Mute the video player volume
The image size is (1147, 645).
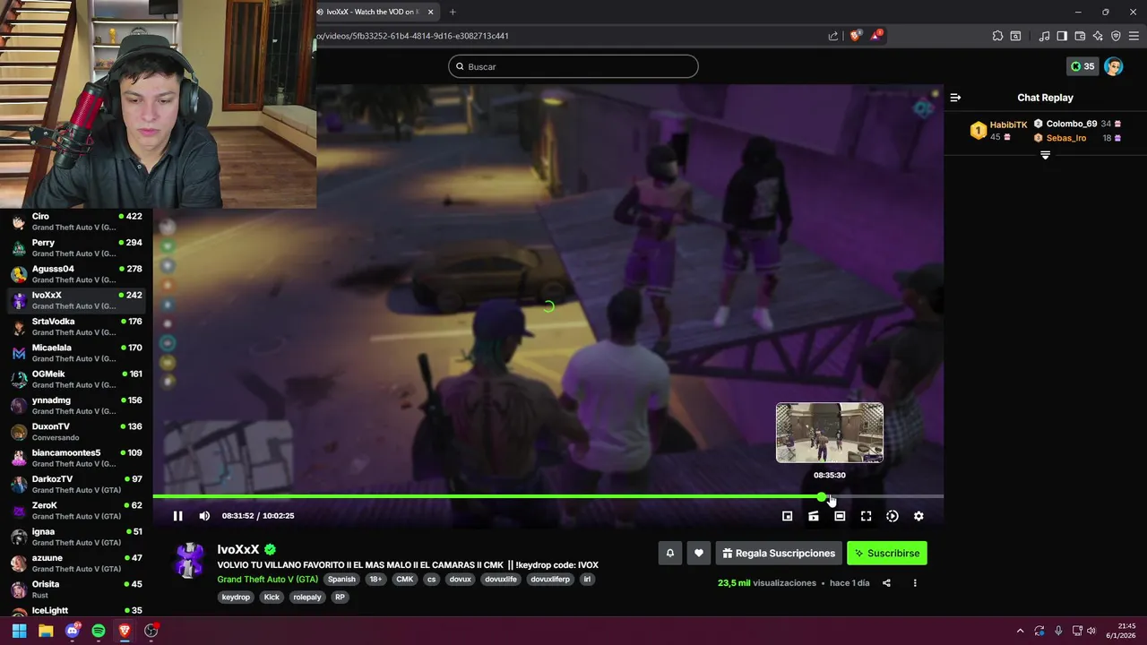coord(204,516)
